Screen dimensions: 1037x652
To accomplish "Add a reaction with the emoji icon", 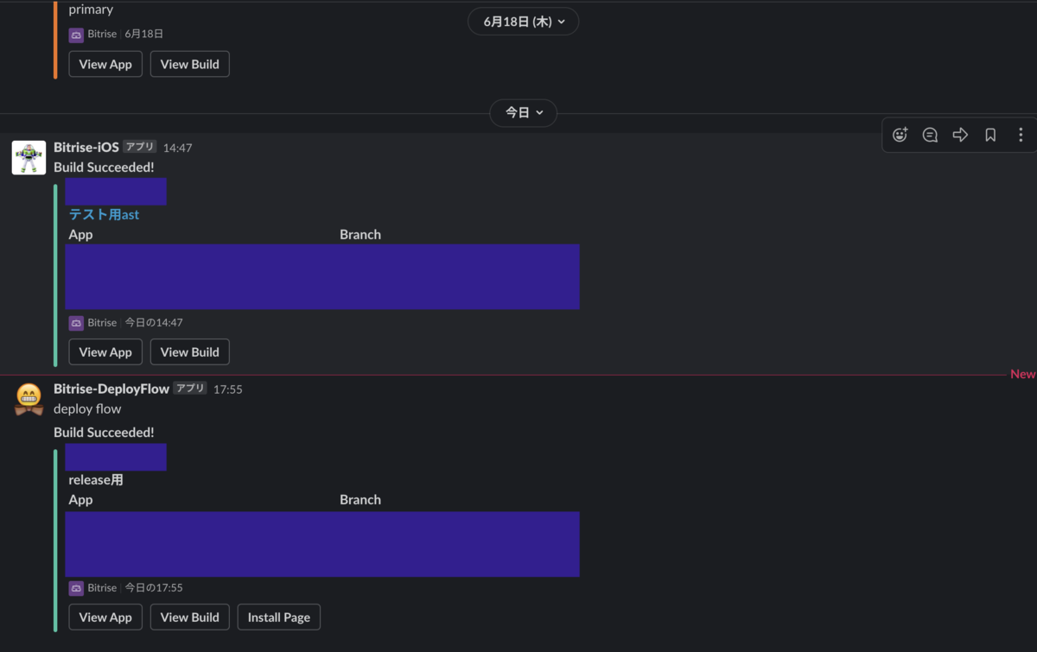I will point(900,135).
